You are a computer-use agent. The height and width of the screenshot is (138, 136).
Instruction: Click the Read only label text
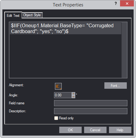[66, 118]
